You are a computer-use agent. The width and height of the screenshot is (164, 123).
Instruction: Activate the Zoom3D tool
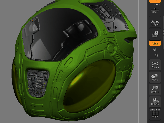[x=155, y=89]
